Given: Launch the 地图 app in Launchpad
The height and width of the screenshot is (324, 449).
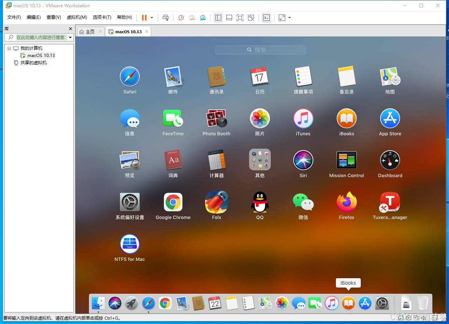Looking at the screenshot, I should pyautogui.click(x=390, y=76).
